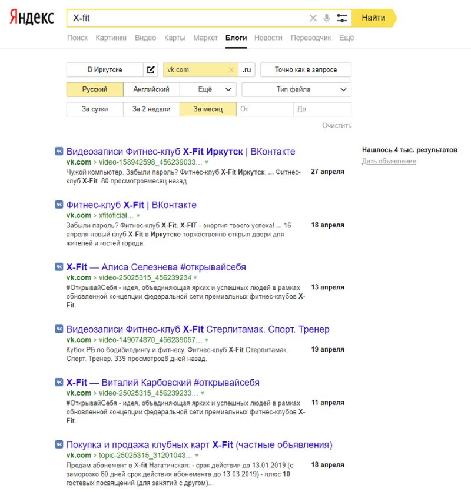Open the Ещё services menu in navigation

tap(347, 38)
